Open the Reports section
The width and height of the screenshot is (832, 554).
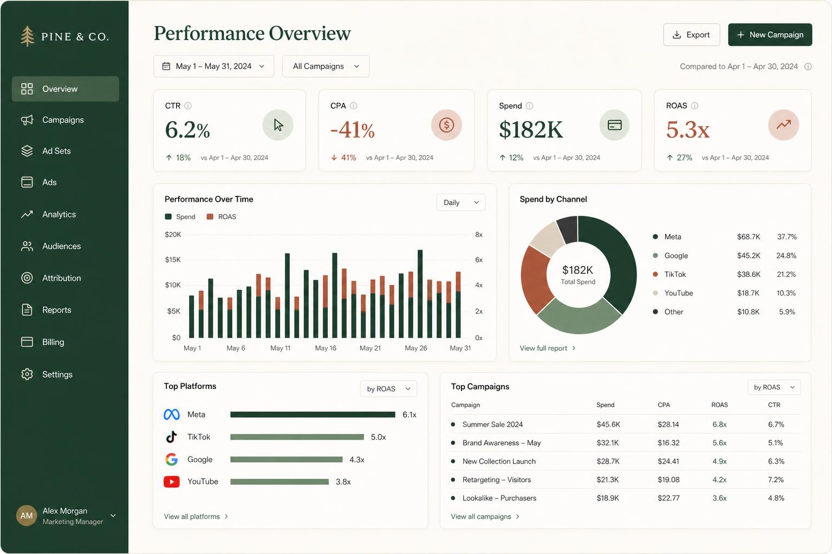pos(66,310)
